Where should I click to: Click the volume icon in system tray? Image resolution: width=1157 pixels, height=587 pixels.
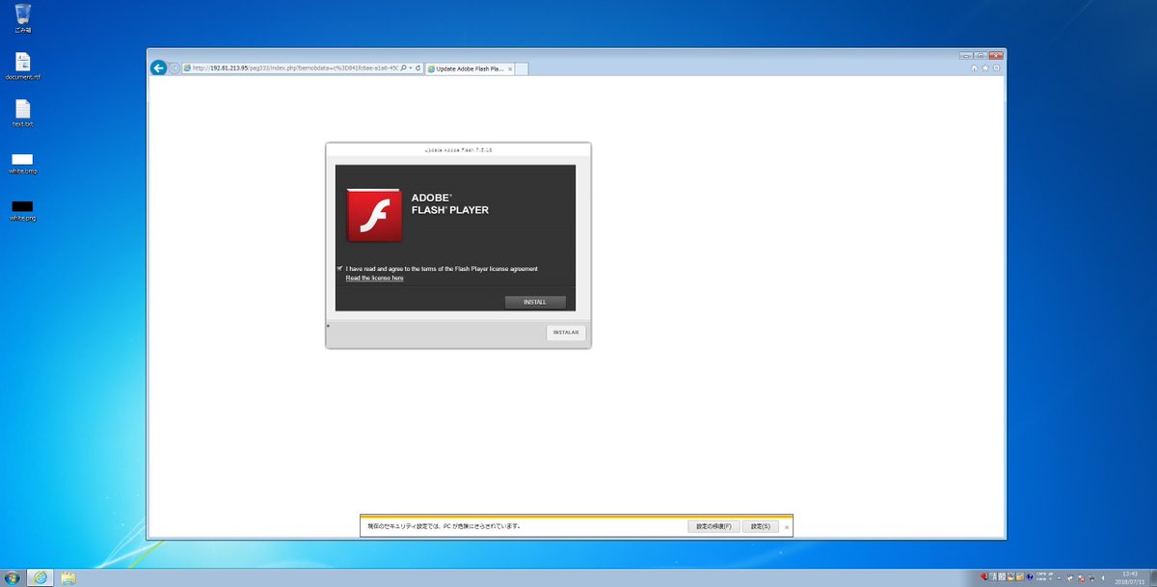pyautogui.click(x=1103, y=577)
